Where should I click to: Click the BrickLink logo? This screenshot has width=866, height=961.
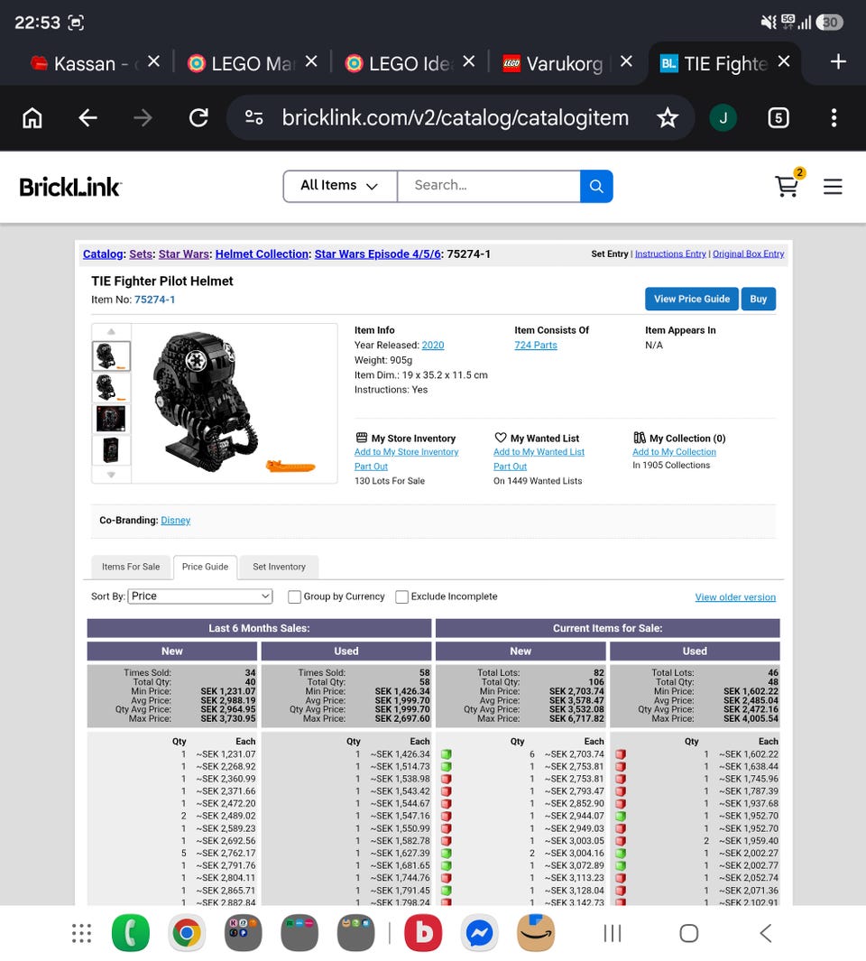click(x=70, y=187)
